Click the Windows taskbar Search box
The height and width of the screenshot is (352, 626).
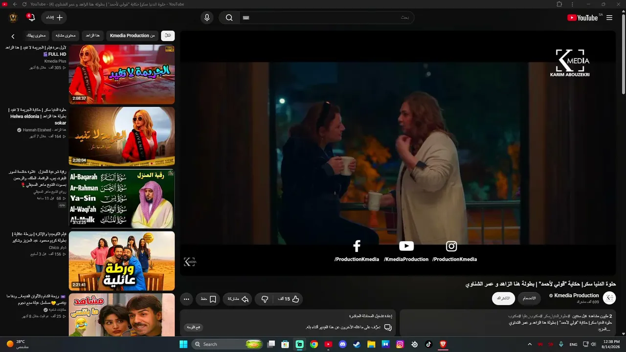(x=227, y=344)
